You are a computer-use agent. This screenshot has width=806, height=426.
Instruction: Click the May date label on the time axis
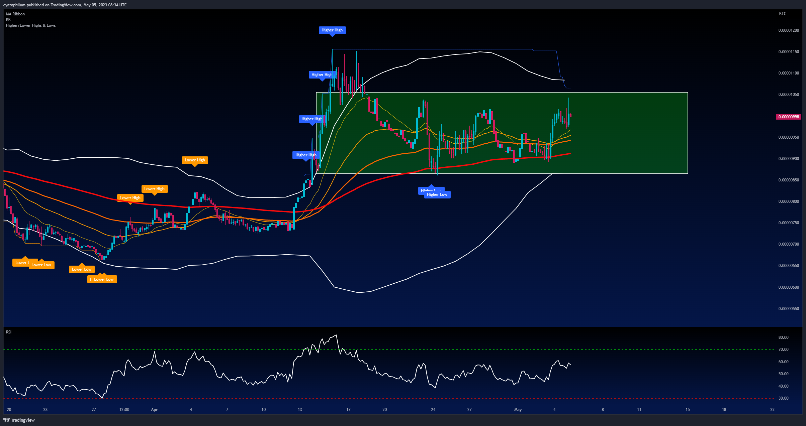[518, 410]
